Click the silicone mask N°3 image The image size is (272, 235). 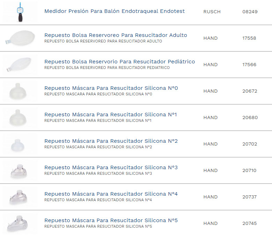[20, 170]
